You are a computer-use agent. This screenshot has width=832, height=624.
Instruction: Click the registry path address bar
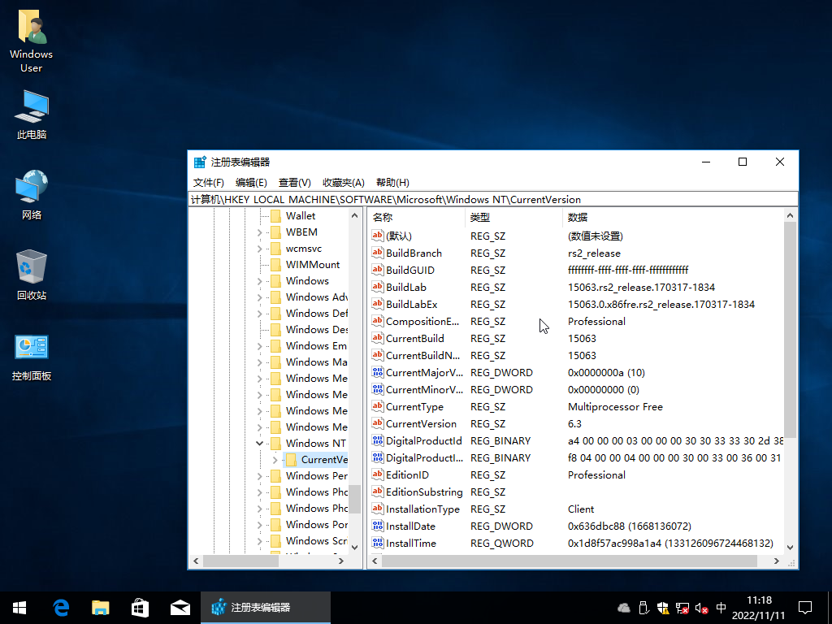pyautogui.click(x=493, y=200)
